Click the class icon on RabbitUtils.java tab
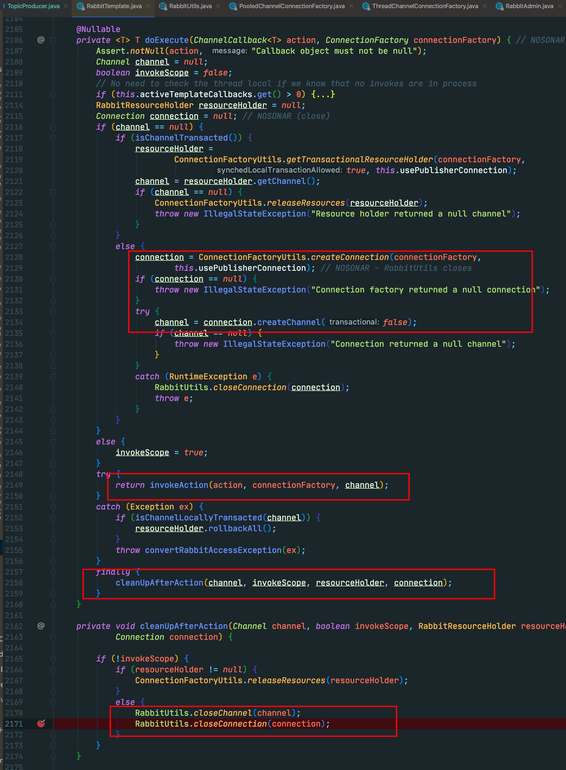The image size is (566, 770). (x=163, y=6)
